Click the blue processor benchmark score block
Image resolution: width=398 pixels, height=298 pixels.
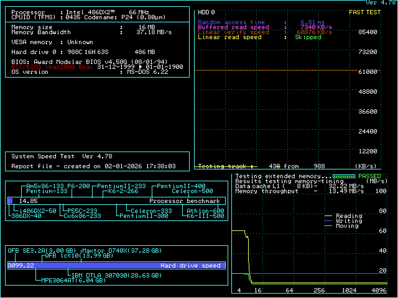10,201
